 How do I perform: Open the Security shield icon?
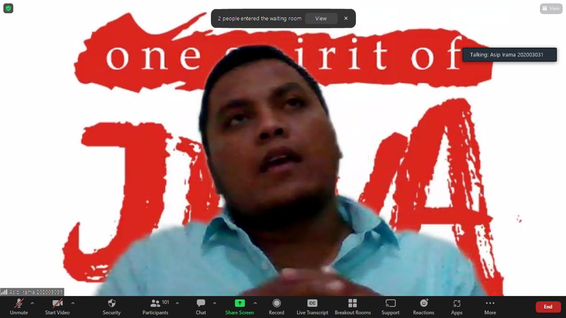[111, 303]
